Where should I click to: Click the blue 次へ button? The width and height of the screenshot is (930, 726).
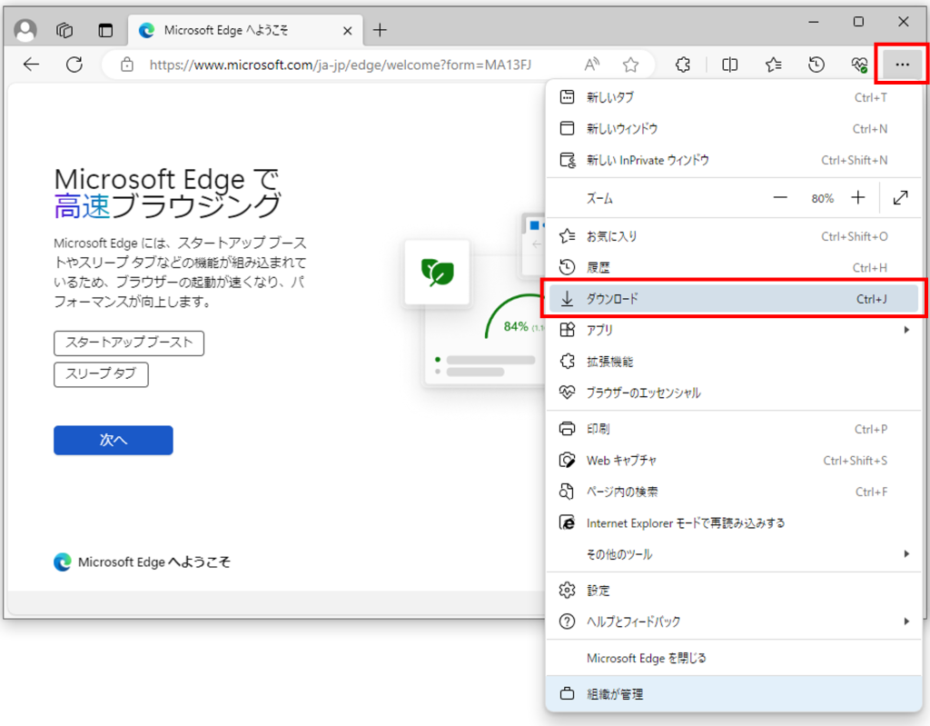click(114, 440)
